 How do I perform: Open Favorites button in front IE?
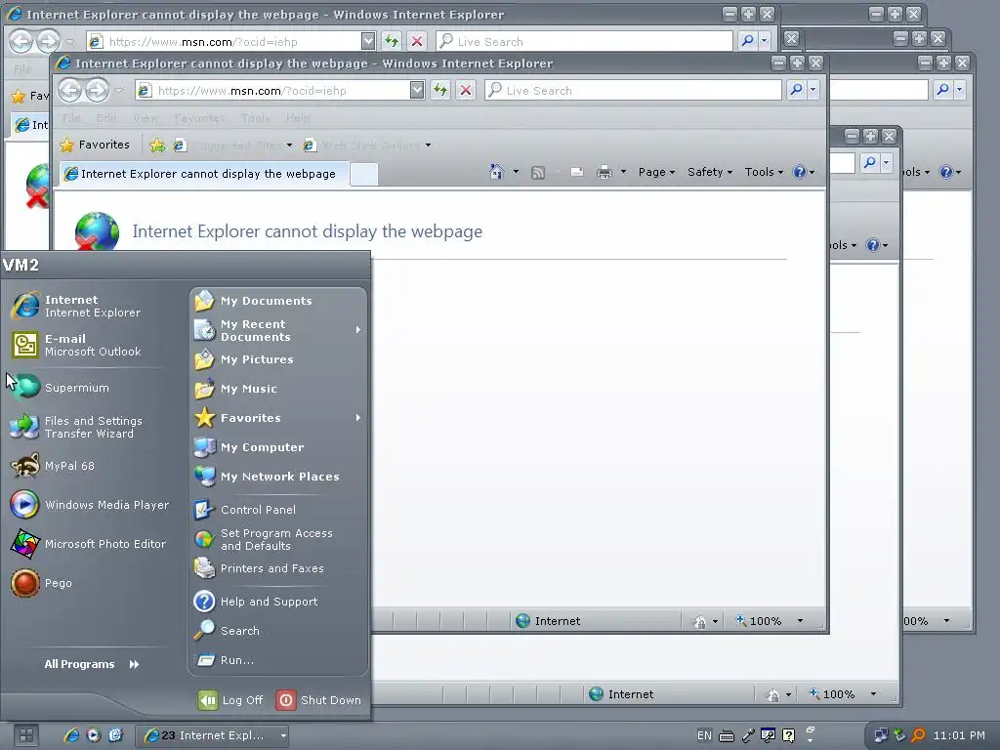pos(95,145)
